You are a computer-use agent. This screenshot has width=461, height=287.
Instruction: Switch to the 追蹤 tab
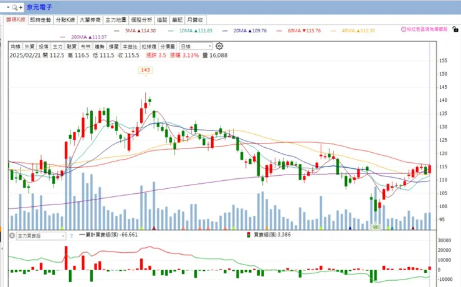tap(162, 20)
